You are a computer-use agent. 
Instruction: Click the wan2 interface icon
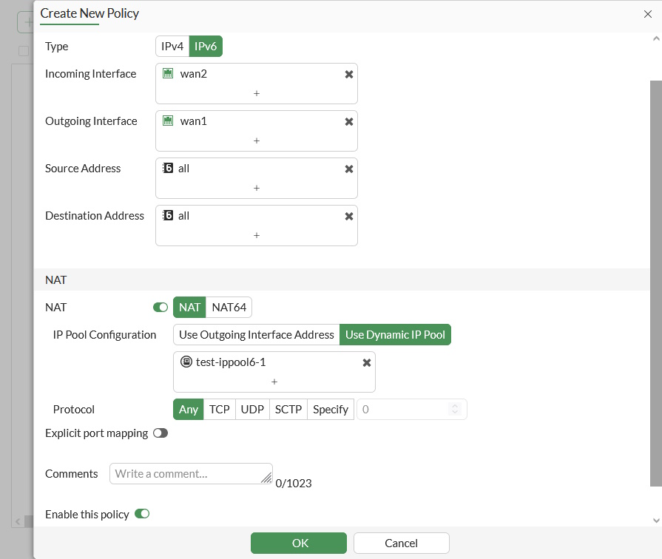168,74
